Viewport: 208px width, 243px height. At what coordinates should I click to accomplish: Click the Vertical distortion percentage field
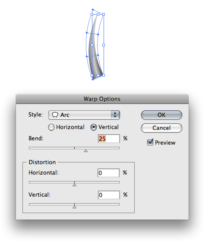pyautogui.click(x=109, y=195)
